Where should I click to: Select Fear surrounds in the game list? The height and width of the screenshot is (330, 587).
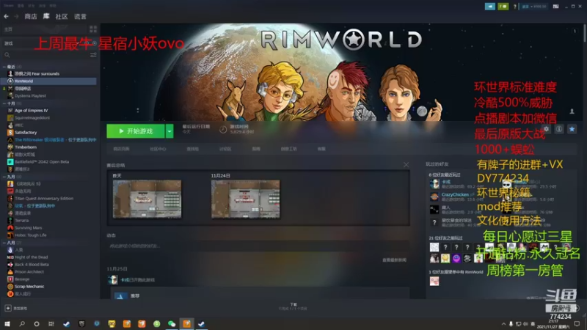[x=37, y=74]
